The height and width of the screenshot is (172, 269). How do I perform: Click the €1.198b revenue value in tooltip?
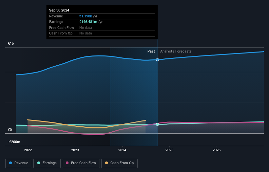[86, 16]
